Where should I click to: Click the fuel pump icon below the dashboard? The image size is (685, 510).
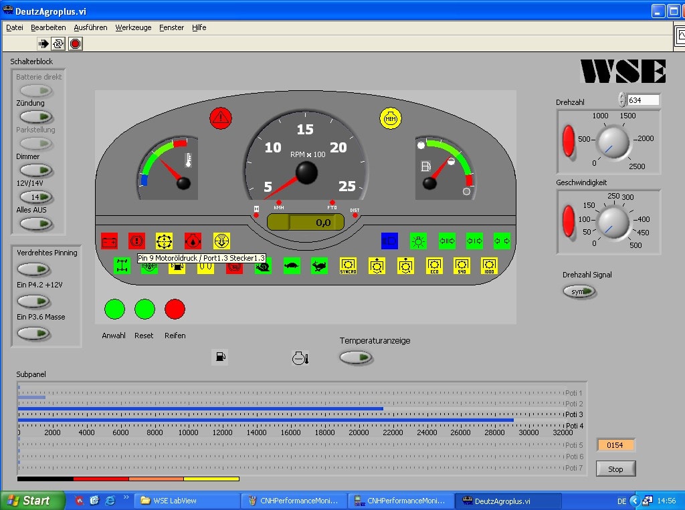tap(220, 357)
